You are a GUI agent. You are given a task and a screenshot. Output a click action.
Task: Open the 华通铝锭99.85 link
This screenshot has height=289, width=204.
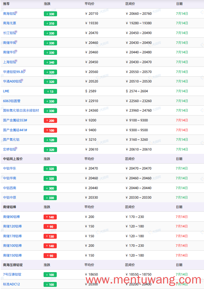click(13, 72)
